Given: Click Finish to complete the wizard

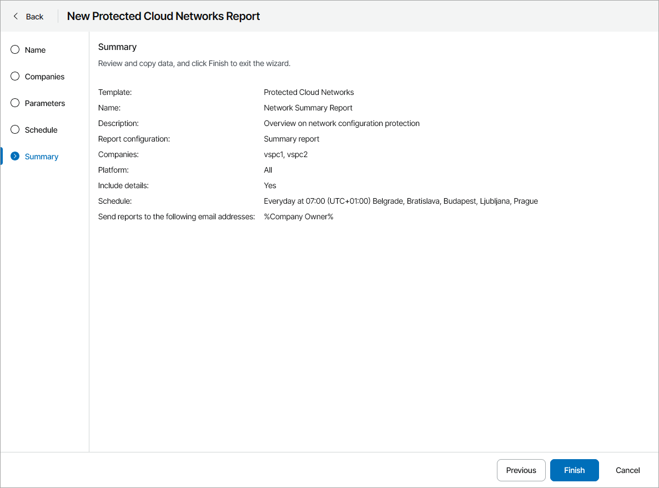Looking at the screenshot, I should (574, 470).
